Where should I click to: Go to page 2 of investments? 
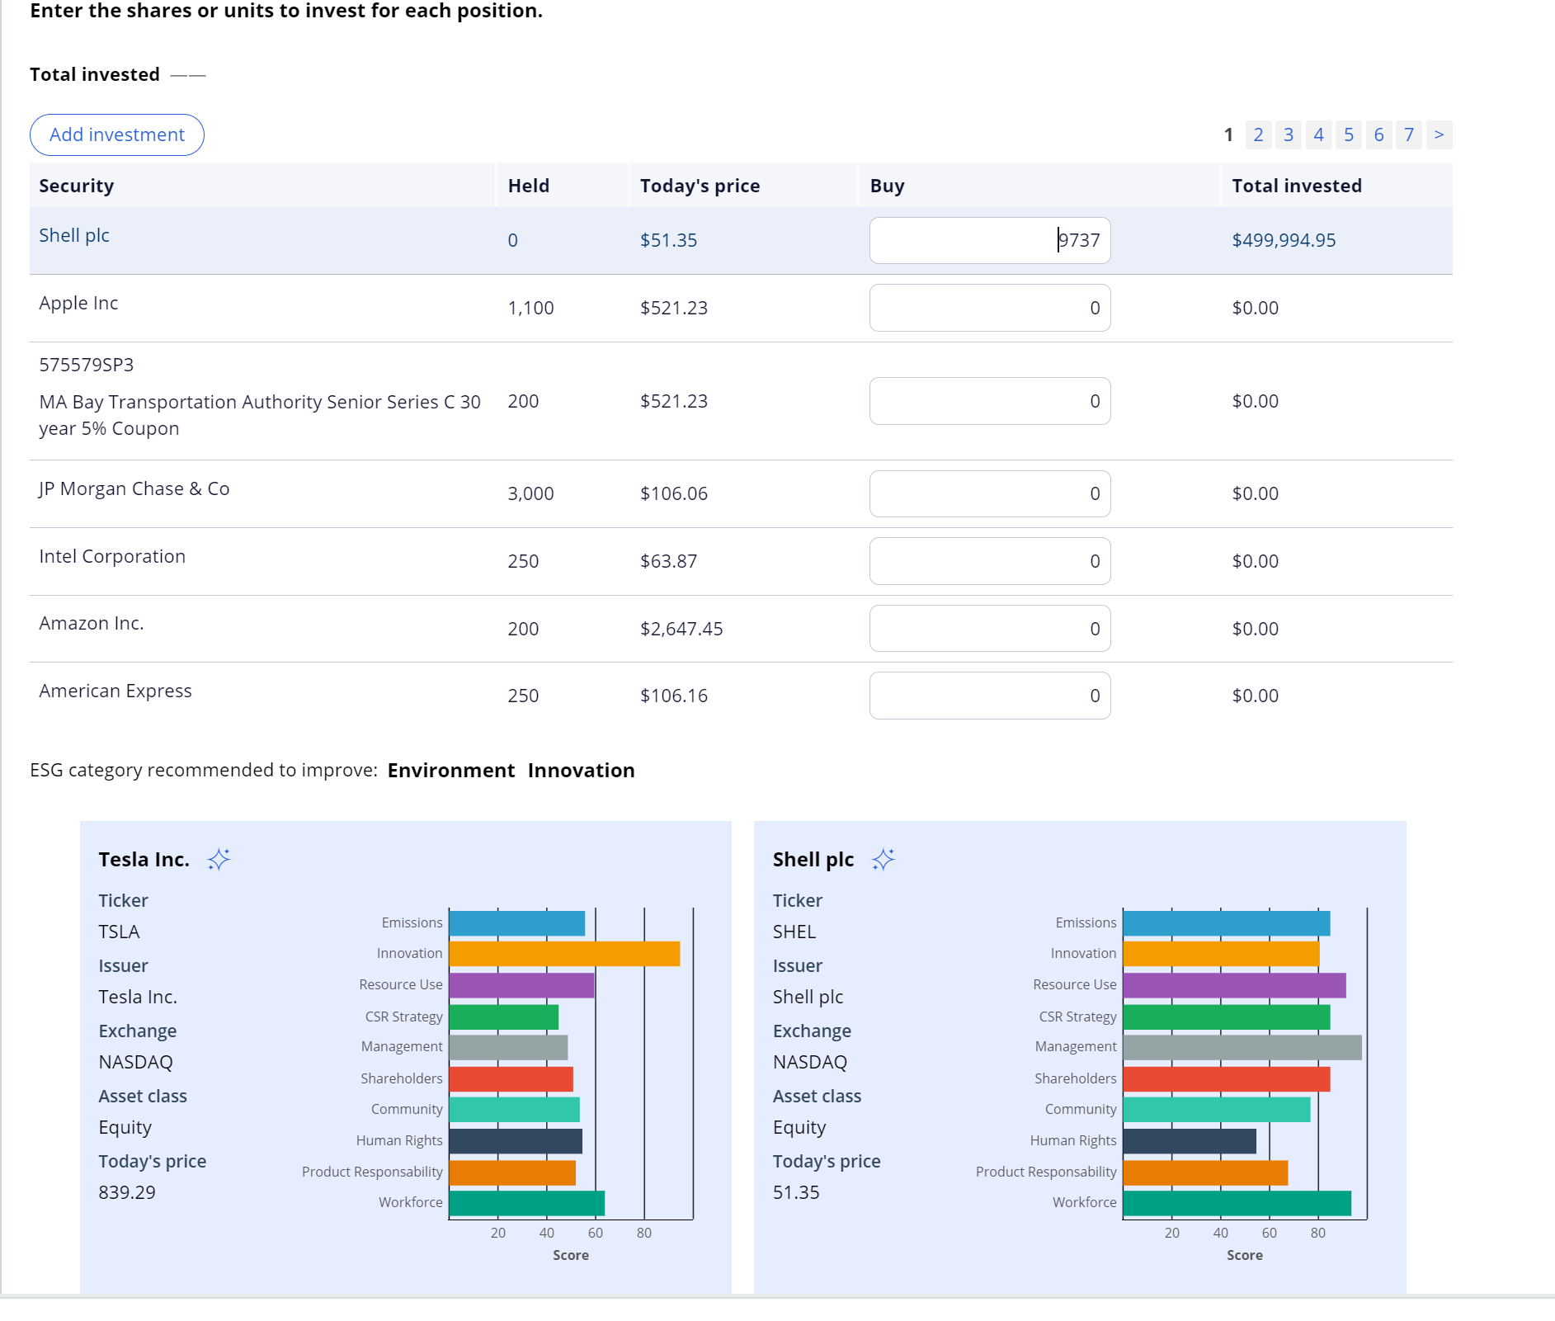(x=1258, y=134)
